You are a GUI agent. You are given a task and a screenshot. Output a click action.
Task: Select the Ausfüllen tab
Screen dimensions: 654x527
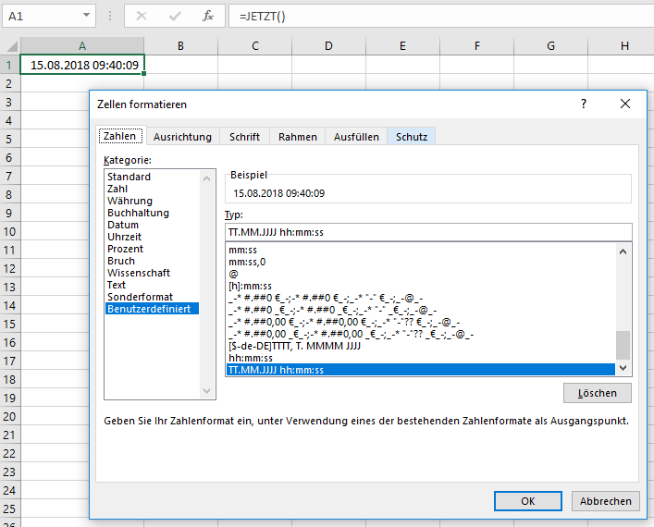356,137
